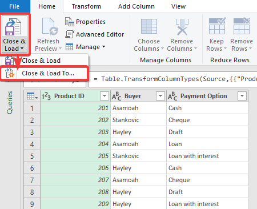This screenshot has height=209, width=257.
Task: Click the Loan cell in row 4
Action: coord(207,144)
